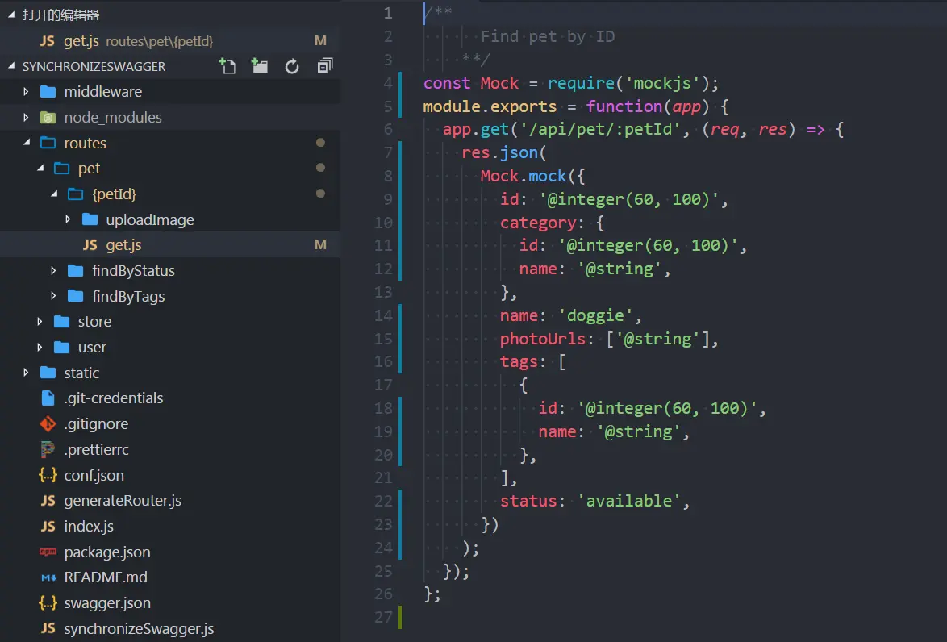
Task: Expand the static folder arrow
Action: (x=26, y=373)
